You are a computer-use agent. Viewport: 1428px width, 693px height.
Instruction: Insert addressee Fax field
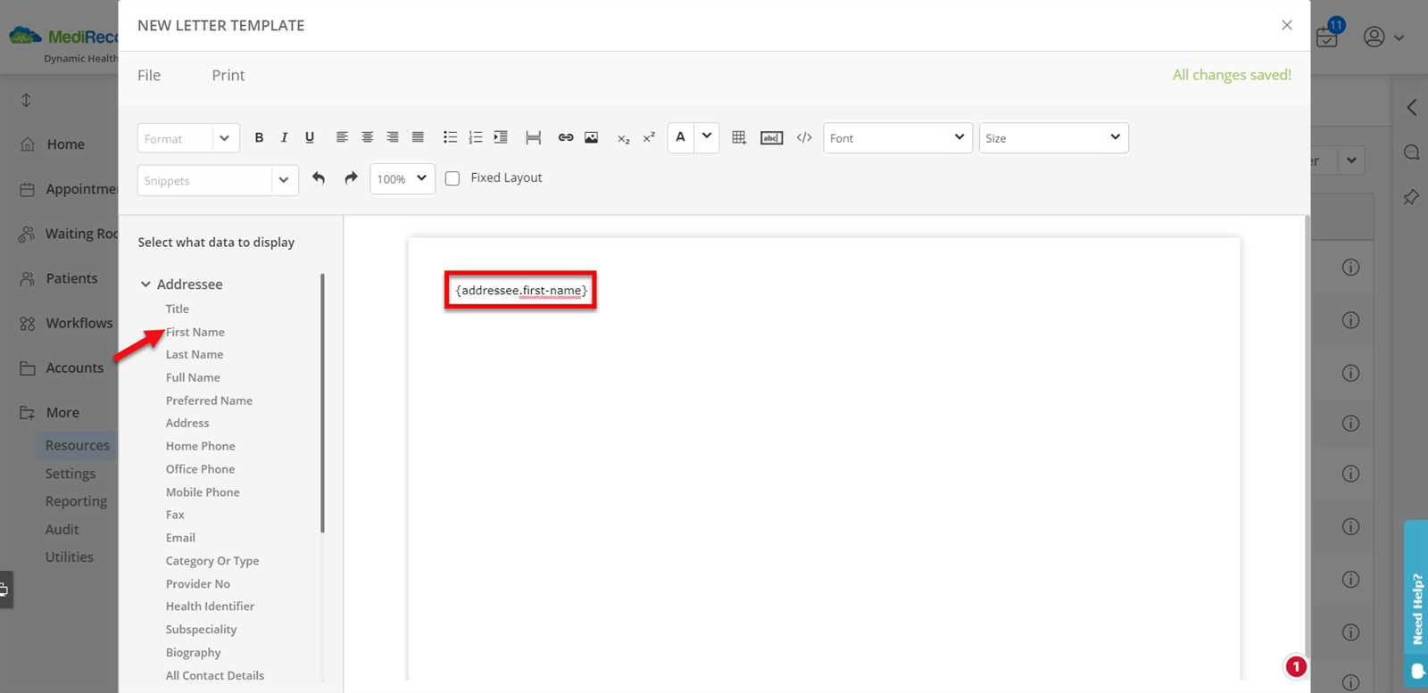175,515
